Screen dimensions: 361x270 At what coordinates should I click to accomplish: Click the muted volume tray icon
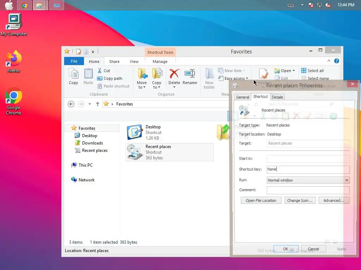[x=328, y=5]
